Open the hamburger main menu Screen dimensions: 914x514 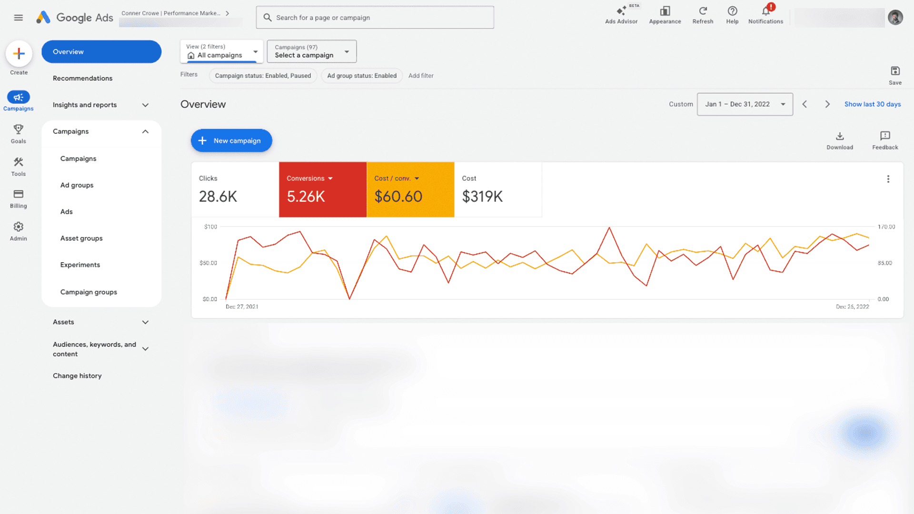(18, 18)
